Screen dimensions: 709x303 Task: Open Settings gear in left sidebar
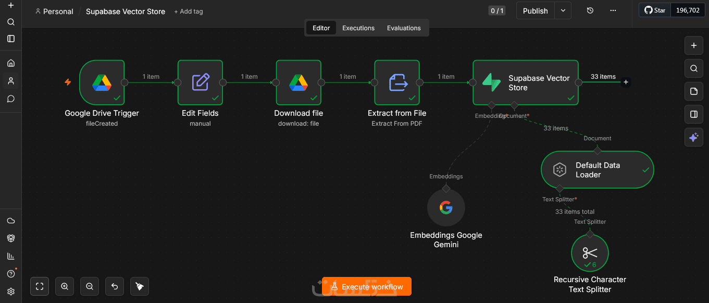(11, 292)
